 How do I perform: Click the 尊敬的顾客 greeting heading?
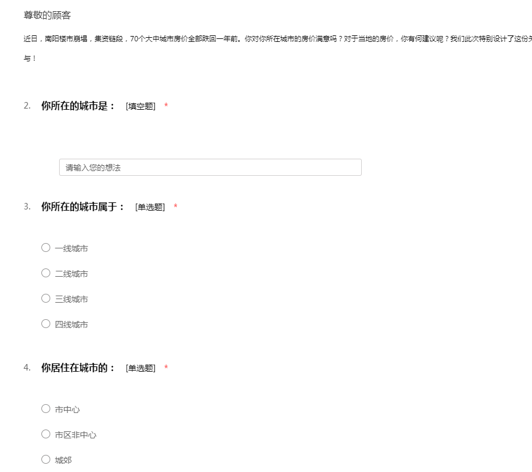click(47, 15)
